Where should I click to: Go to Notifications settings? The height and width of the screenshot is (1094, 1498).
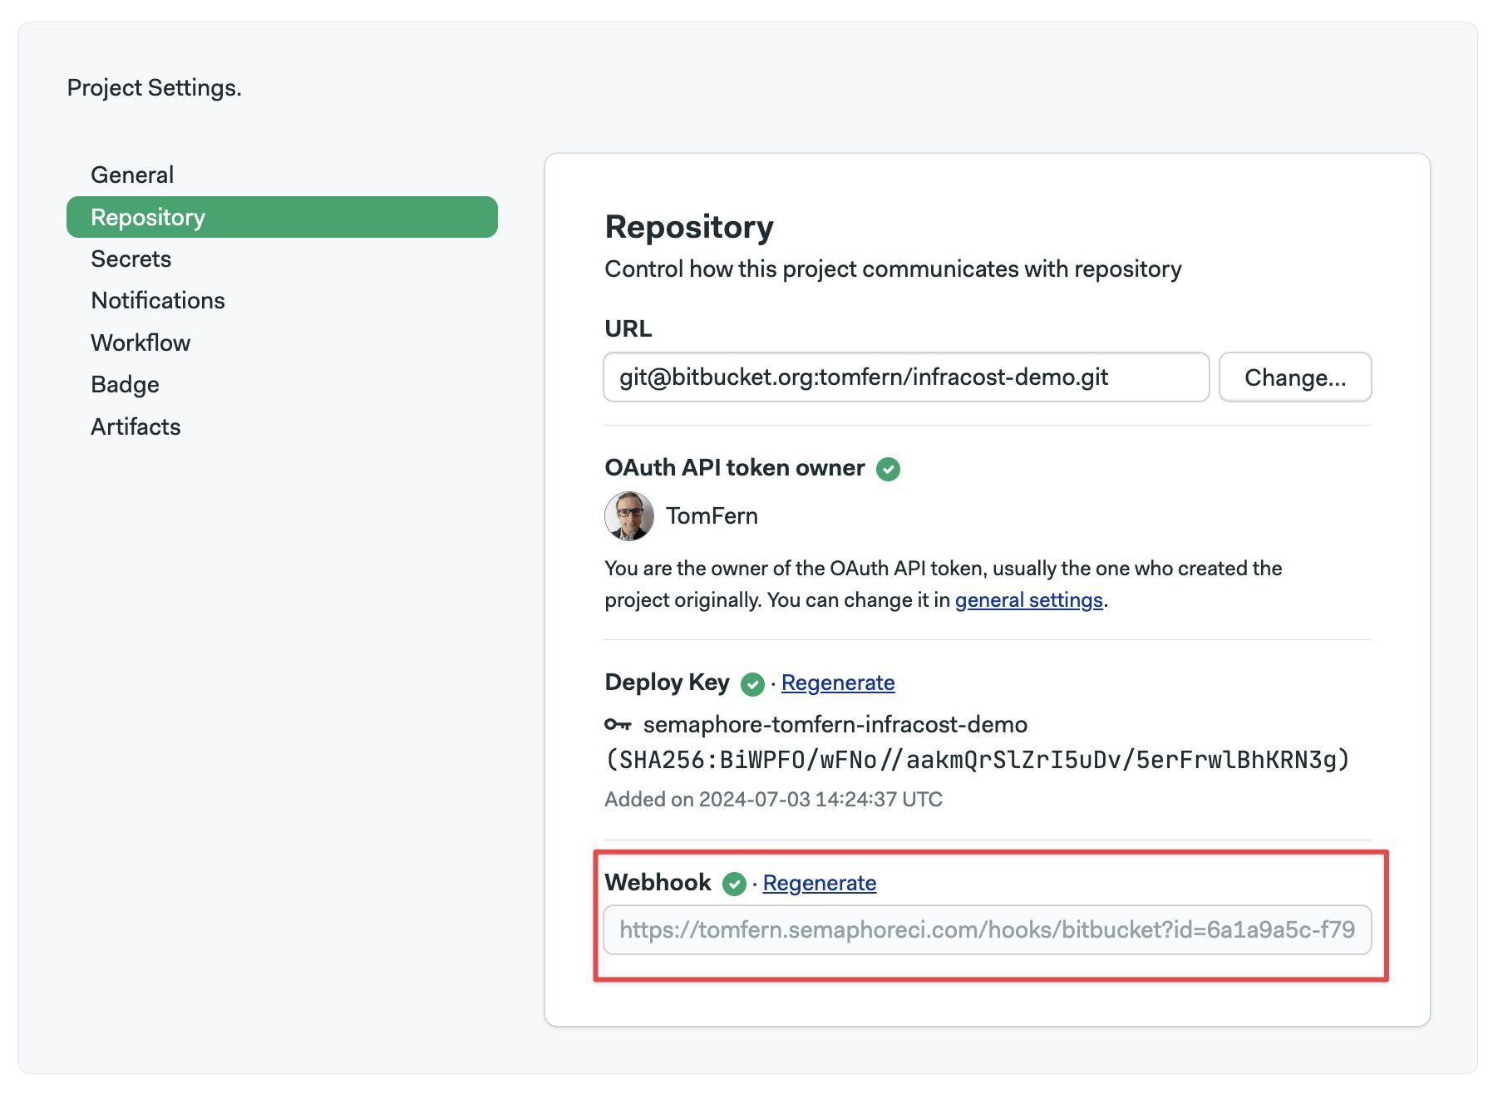(158, 300)
